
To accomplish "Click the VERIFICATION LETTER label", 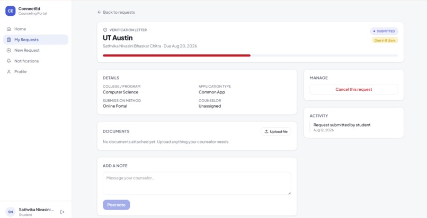I will click(x=128, y=30).
